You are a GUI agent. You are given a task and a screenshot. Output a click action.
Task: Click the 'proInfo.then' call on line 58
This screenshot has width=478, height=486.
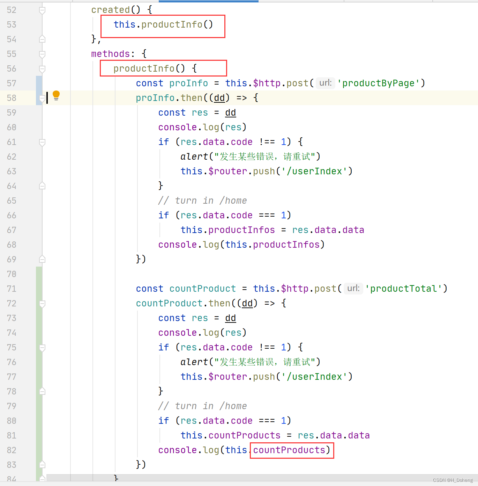(169, 98)
